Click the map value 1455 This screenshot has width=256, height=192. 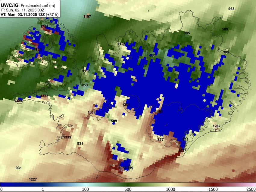tap(159, 112)
